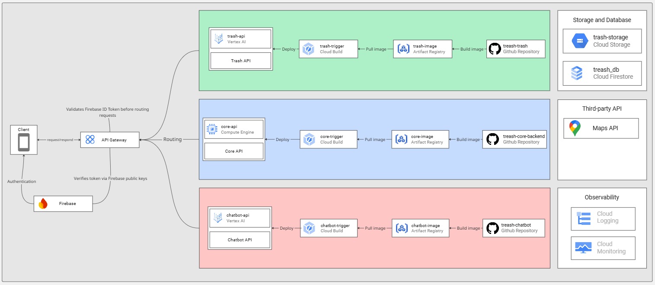655x285 pixels.
Task: Select the API Gateway icon
Action: pos(90,139)
